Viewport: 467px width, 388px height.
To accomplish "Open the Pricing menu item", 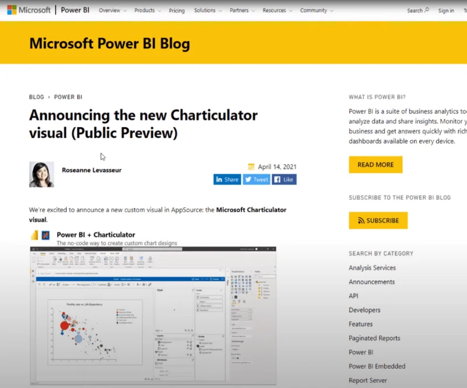I will (x=177, y=11).
